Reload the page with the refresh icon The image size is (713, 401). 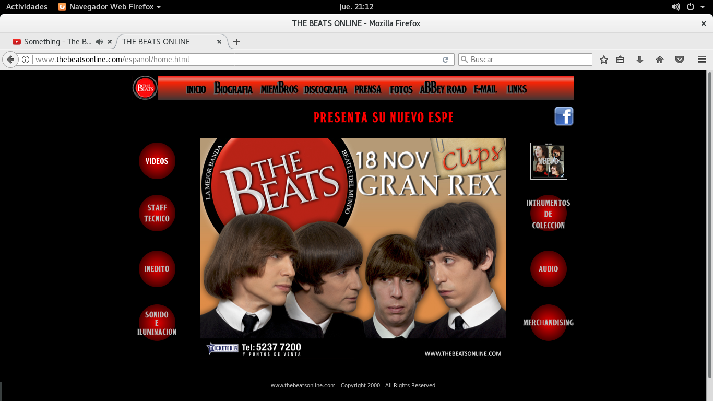(445, 60)
